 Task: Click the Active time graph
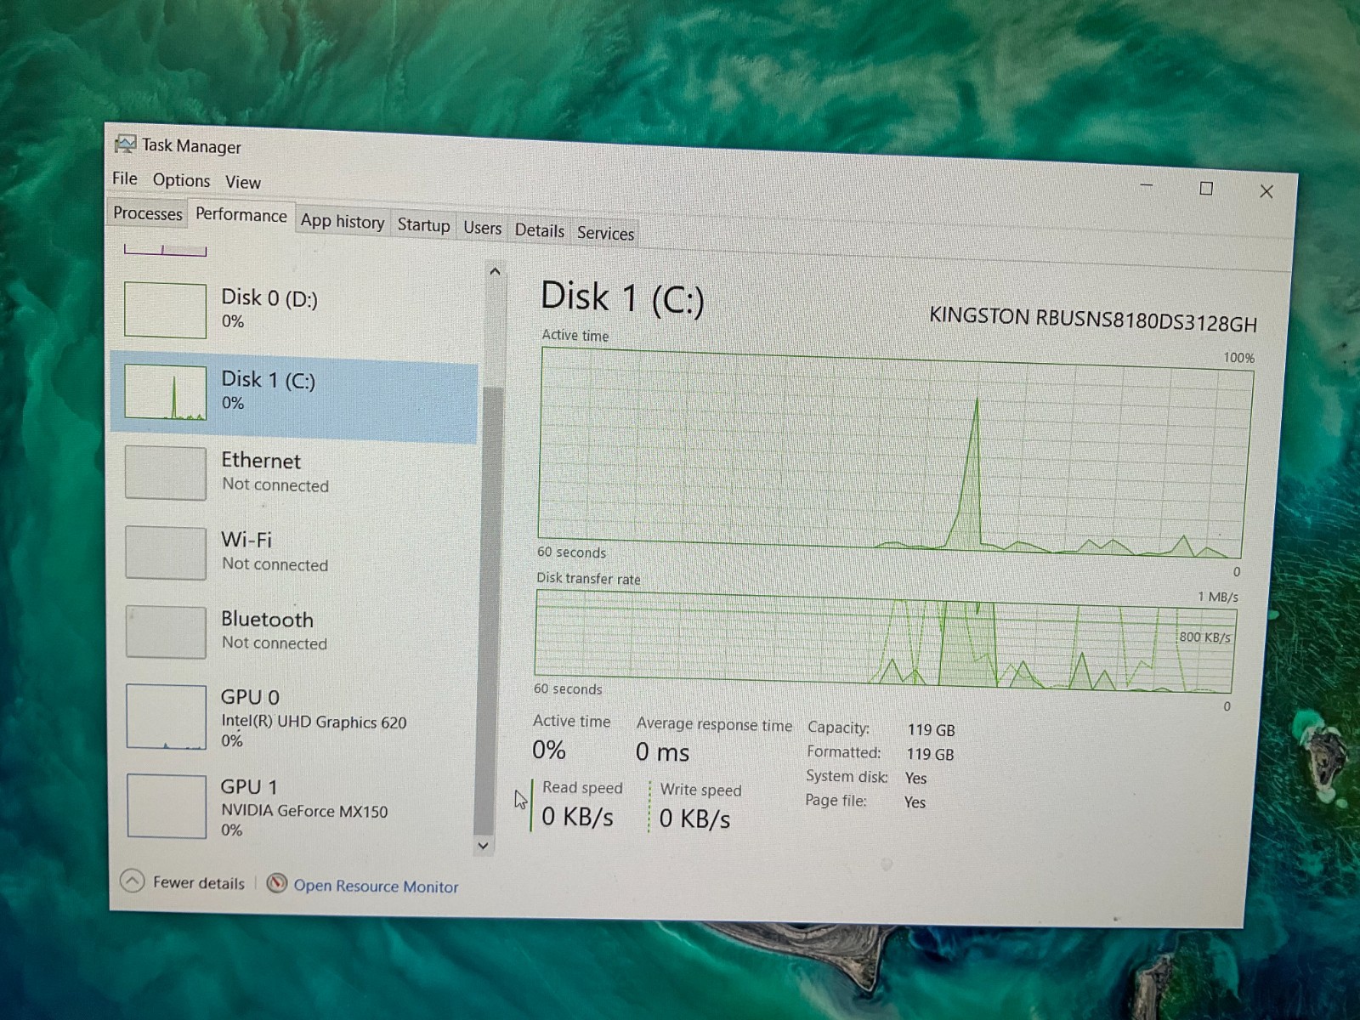(894, 453)
